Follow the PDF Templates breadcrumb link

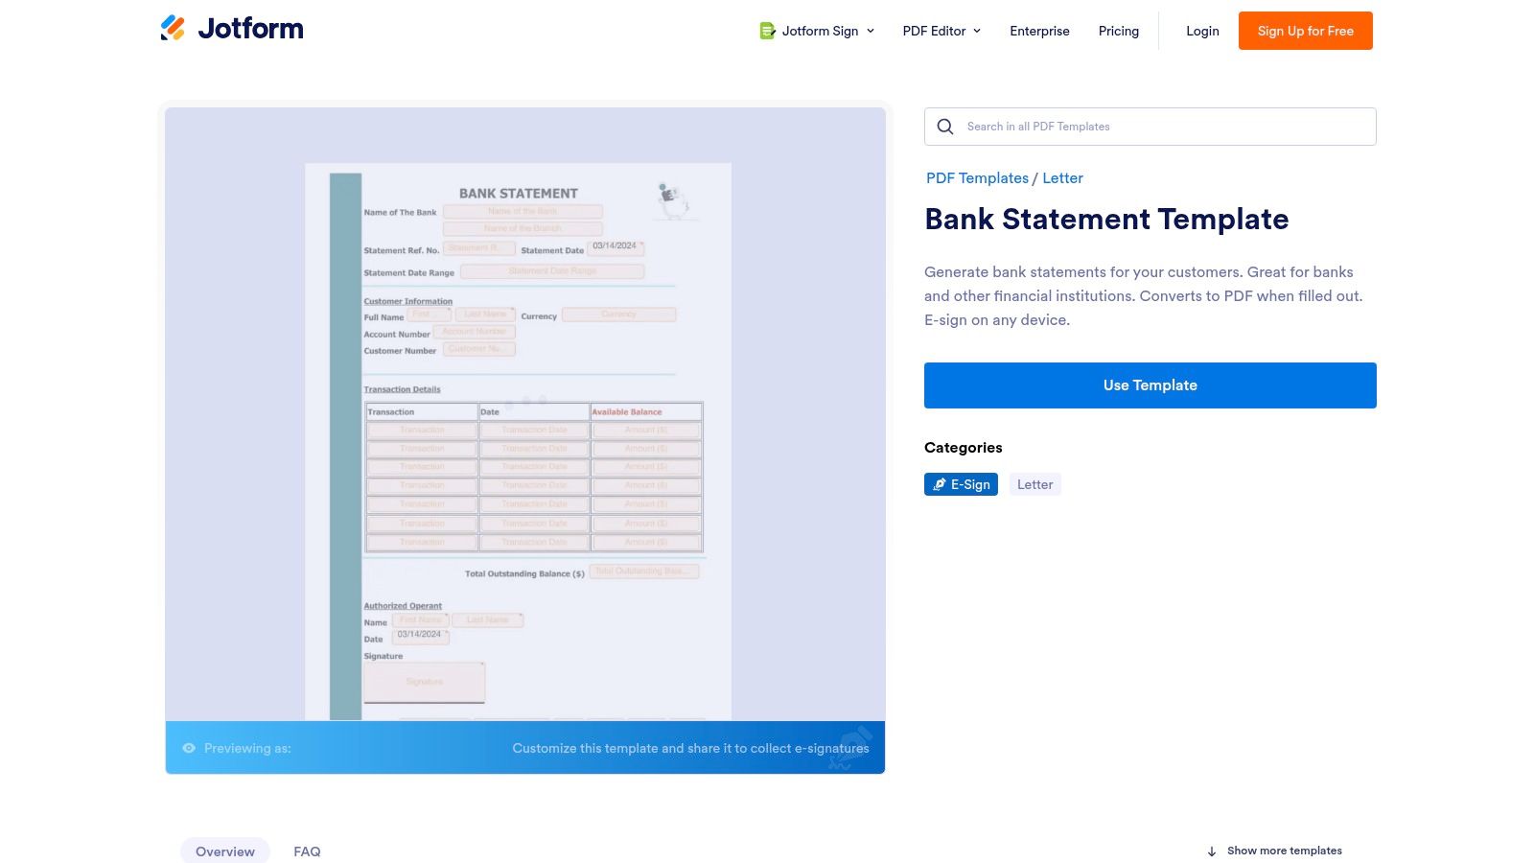(x=977, y=178)
